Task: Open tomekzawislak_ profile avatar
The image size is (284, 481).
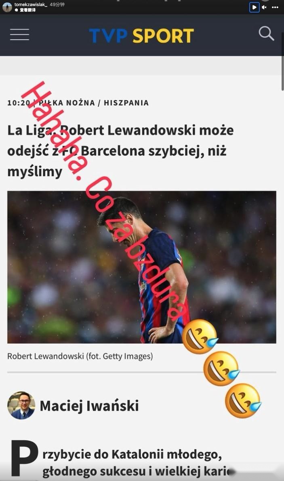Action: [x=7, y=7]
